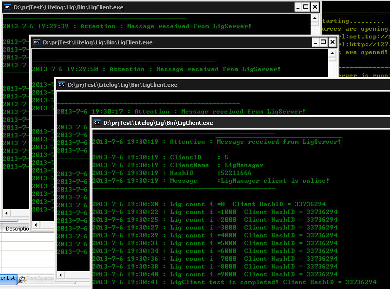Click scroll-left arrow in second console window
390x289 pixels.
click(x=36, y=225)
